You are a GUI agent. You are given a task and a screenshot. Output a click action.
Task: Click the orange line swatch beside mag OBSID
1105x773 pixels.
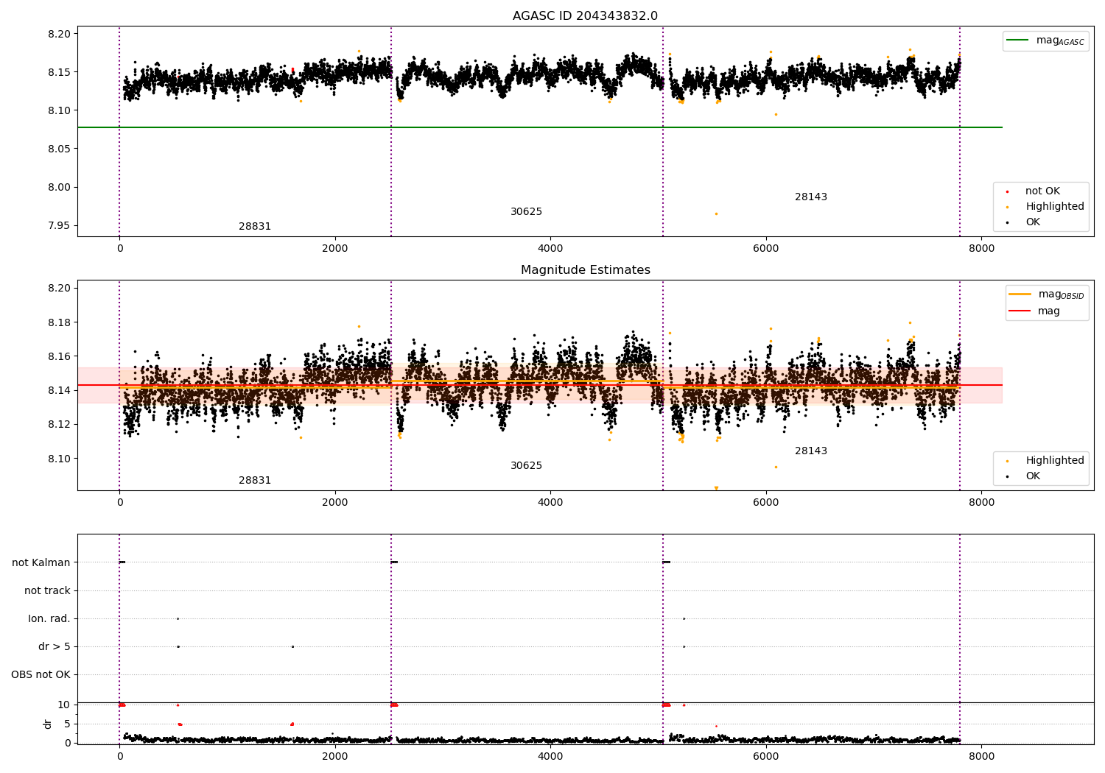(x=1020, y=294)
